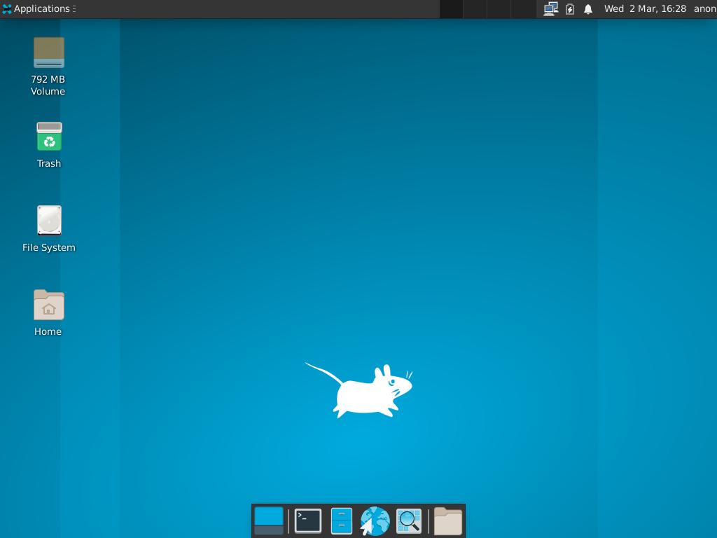
Task: Open the folder directory menu in dock
Action: [x=447, y=520]
